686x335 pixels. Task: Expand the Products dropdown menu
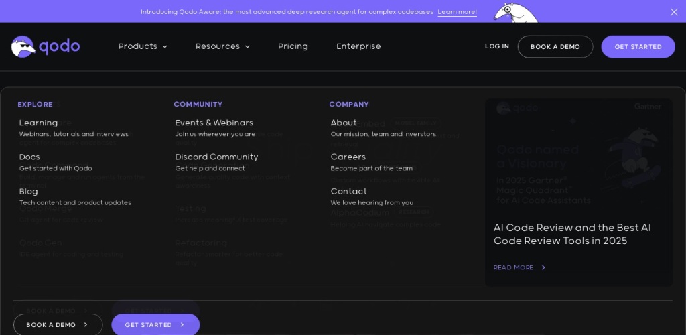point(143,46)
